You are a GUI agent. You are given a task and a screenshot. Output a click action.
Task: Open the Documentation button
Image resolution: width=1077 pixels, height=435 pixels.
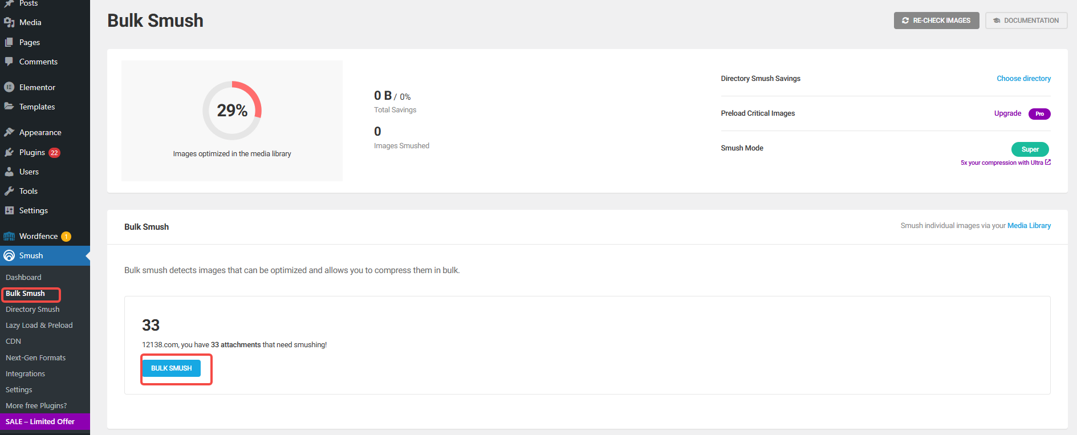point(1026,21)
